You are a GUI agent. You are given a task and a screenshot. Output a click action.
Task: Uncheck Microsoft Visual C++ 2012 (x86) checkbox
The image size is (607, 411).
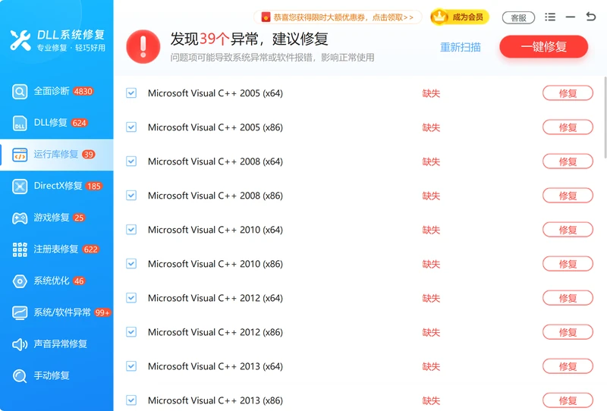point(131,331)
